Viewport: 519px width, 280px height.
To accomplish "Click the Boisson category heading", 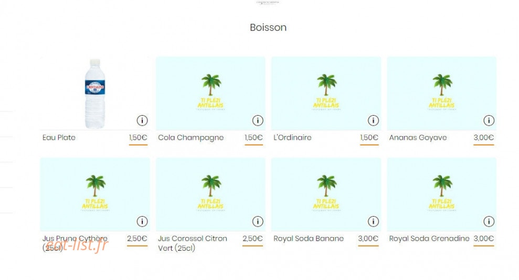I will tap(268, 27).
